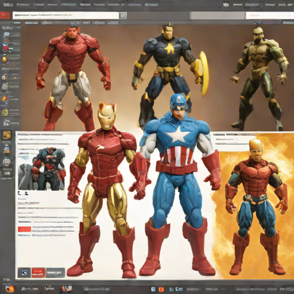This screenshot has width=294, height=294.
Task: Select the teal highlighted item in top menu
Action: tap(69, 5)
